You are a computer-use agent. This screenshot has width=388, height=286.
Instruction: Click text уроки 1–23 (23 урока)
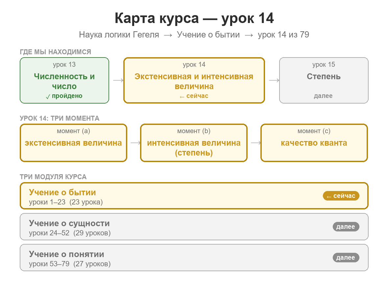pyautogui.click(x=66, y=202)
